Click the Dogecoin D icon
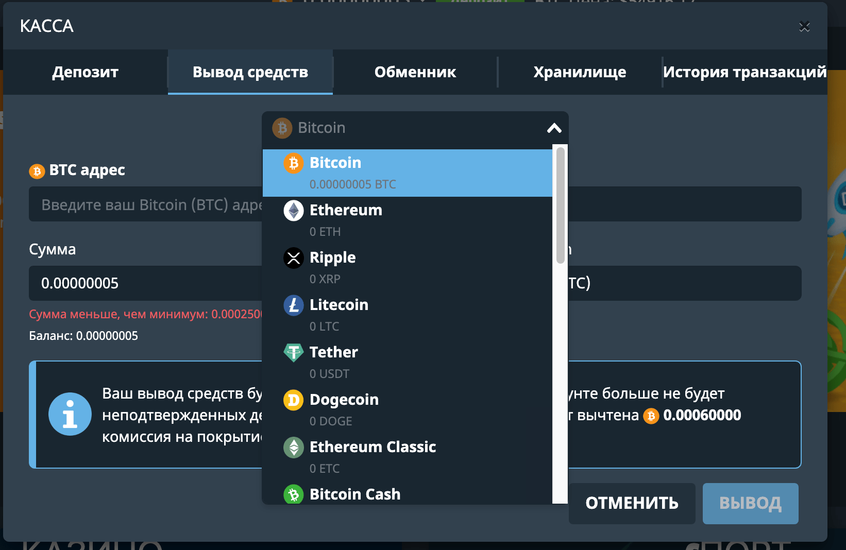846x550 pixels. tap(294, 400)
